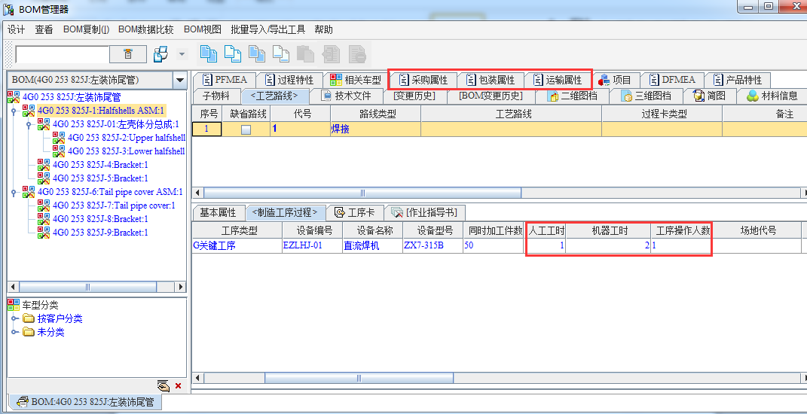The height and width of the screenshot is (414, 807).
Task: Switch to the 二维图档 tab
Action: pos(572,96)
